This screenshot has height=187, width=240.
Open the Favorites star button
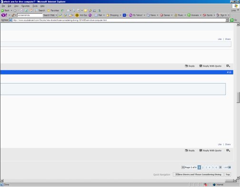pos(53,10)
